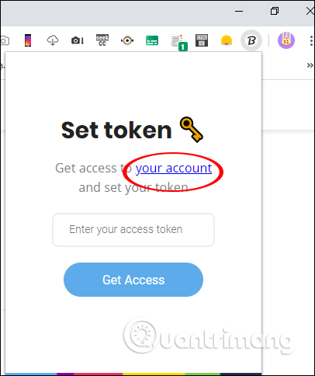The height and width of the screenshot is (376, 315).
Task: Open the green card extension icon
Action: click(152, 40)
